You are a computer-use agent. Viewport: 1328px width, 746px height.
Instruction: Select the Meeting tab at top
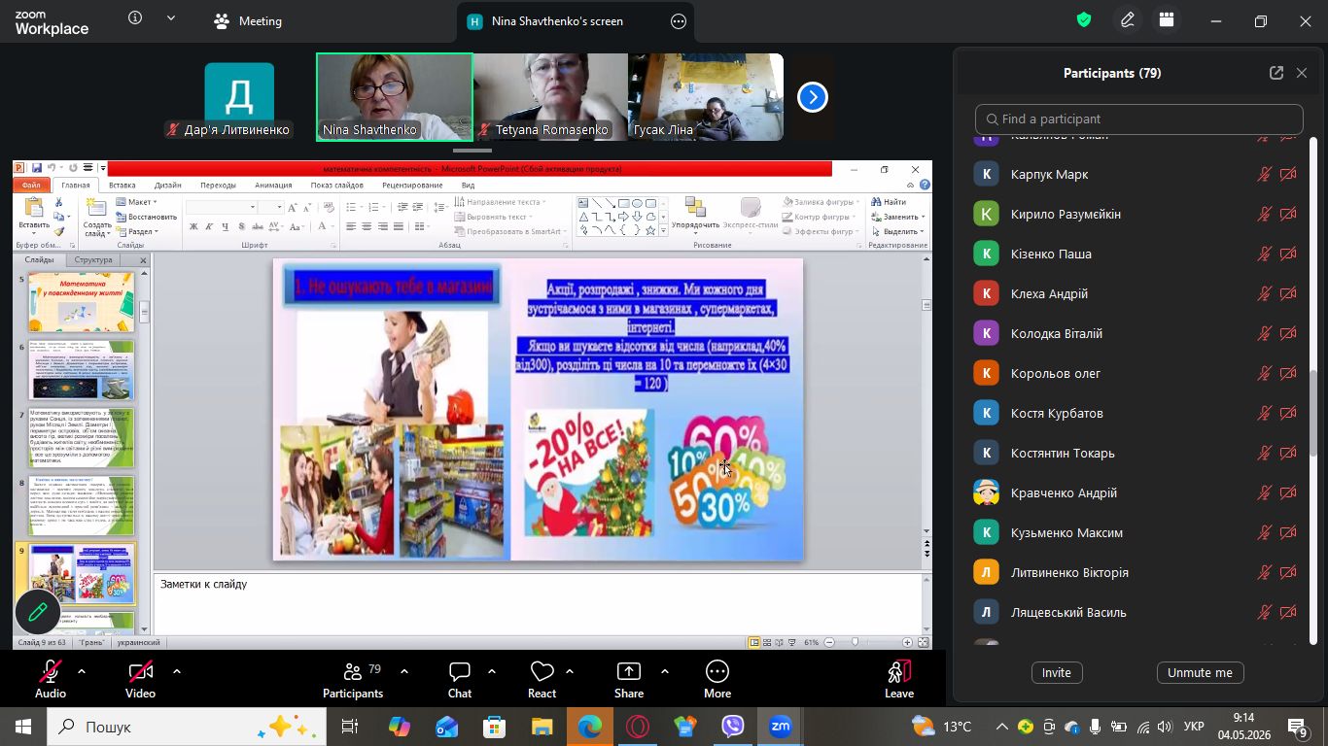tap(248, 20)
